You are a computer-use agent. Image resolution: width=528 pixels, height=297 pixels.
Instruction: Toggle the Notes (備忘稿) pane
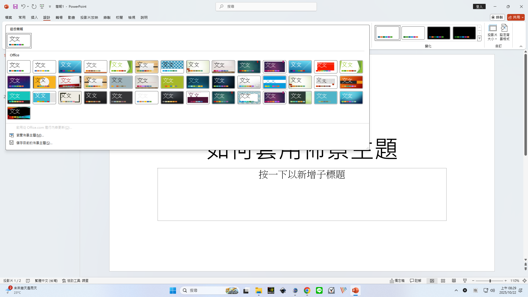tap(397, 281)
